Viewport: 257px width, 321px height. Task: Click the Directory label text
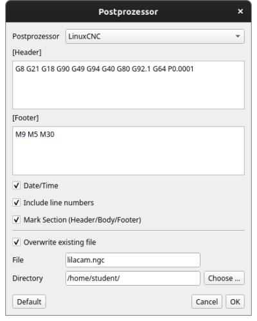pos(28,279)
